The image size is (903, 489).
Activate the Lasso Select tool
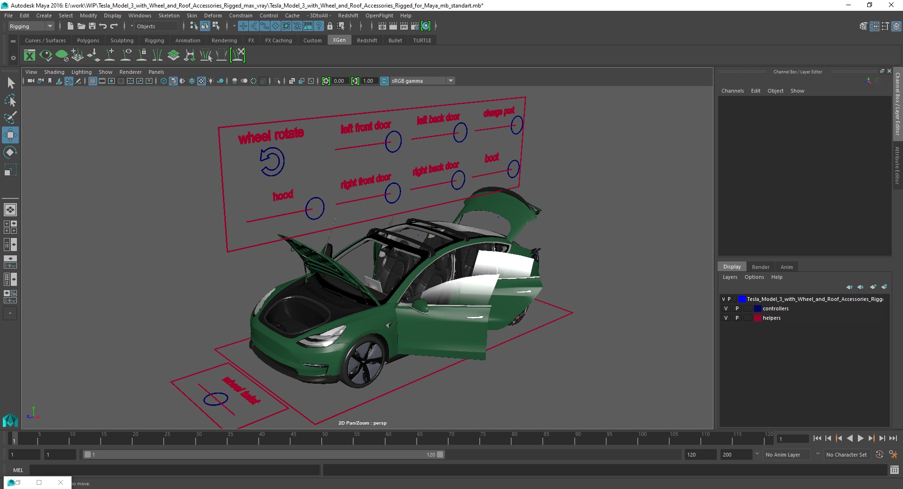pos(10,100)
